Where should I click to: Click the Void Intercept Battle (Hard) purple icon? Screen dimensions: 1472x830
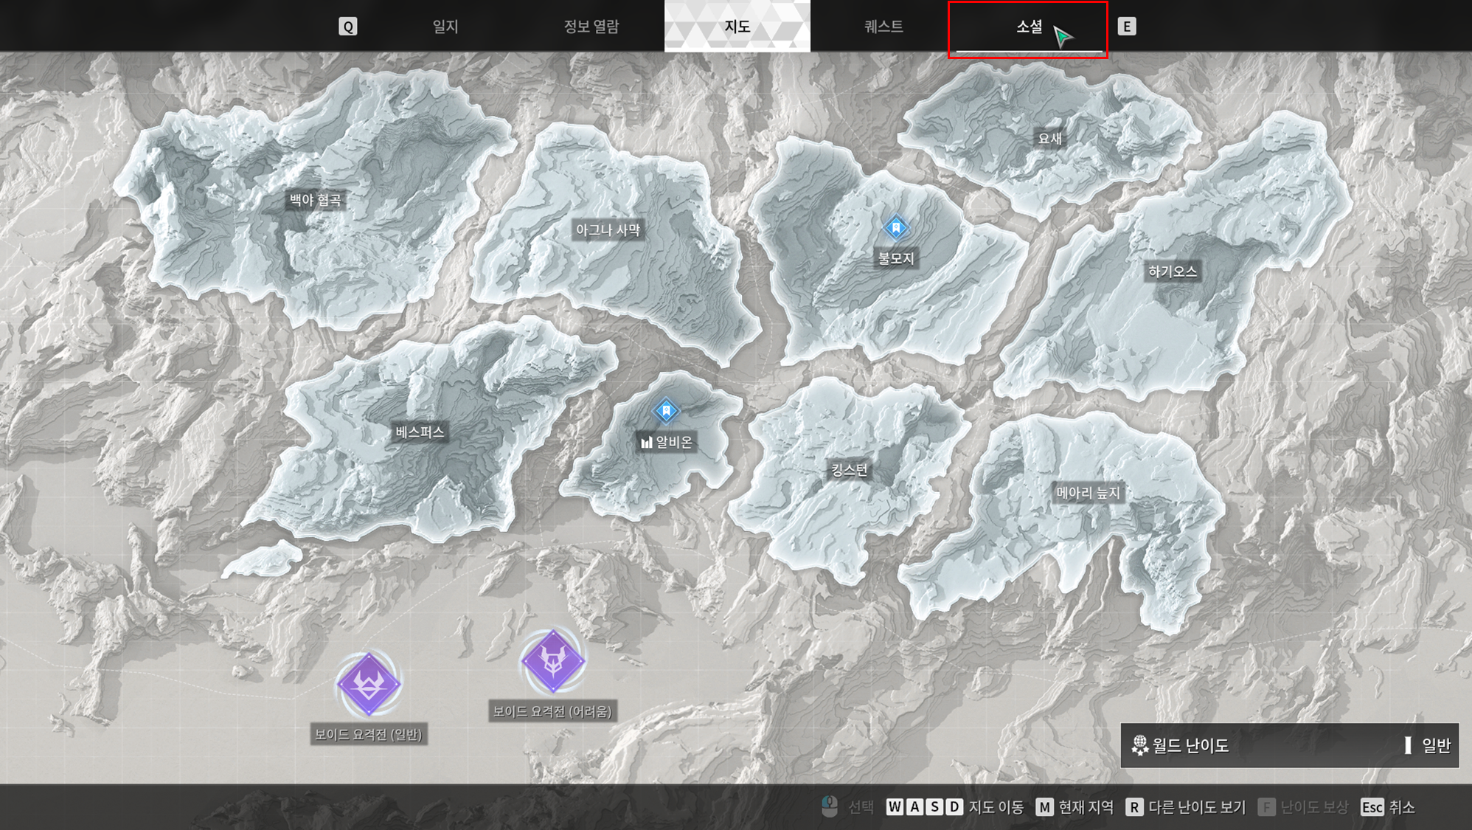click(x=553, y=661)
